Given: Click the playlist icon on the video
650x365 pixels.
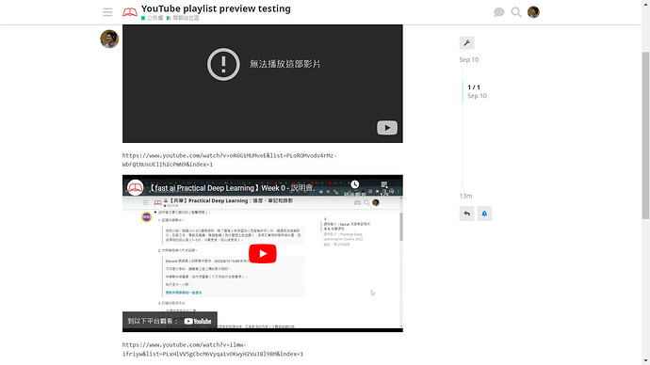Looking at the screenshot, I should click(384, 184).
